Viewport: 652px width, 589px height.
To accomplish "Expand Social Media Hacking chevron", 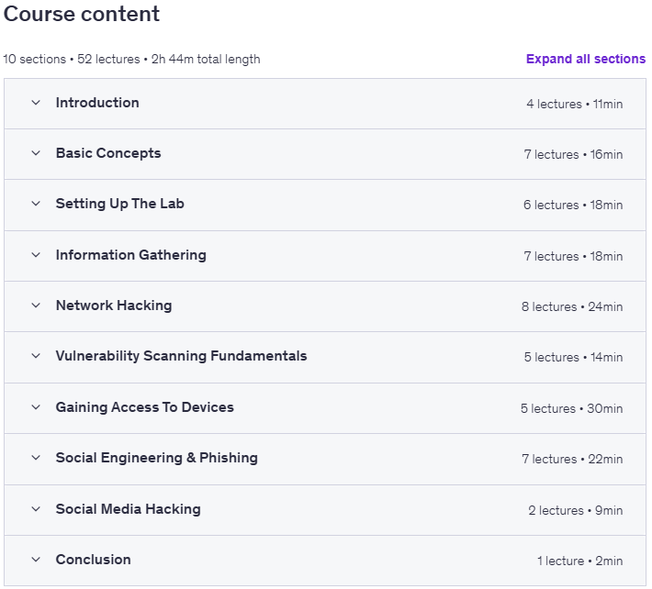I will (36, 509).
